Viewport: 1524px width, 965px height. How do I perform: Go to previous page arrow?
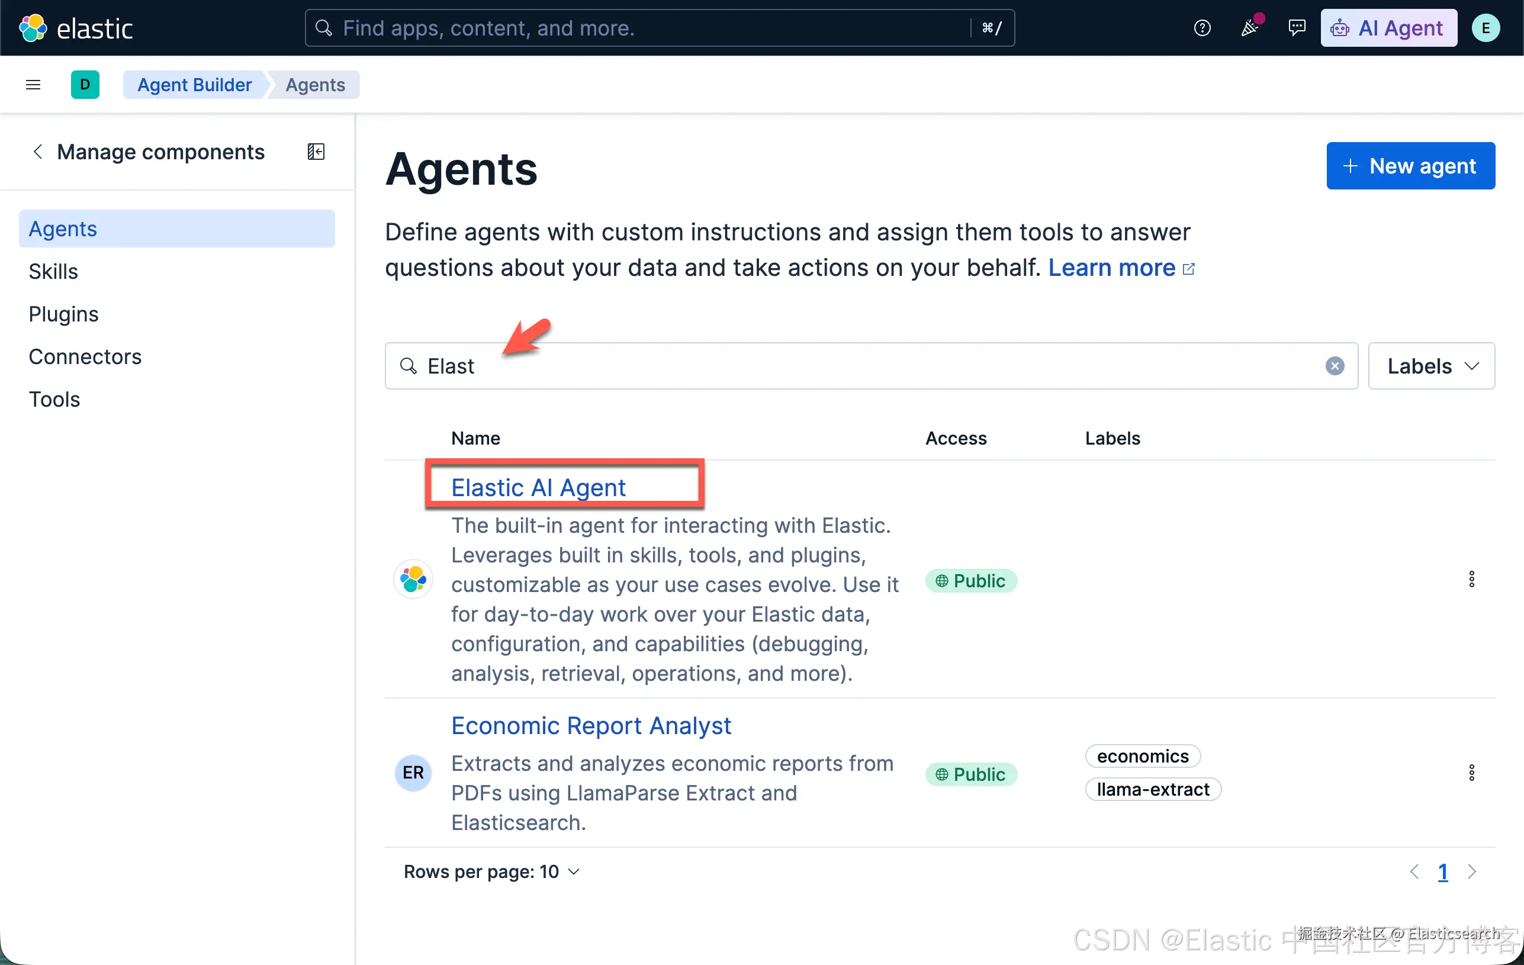(1414, 871)
